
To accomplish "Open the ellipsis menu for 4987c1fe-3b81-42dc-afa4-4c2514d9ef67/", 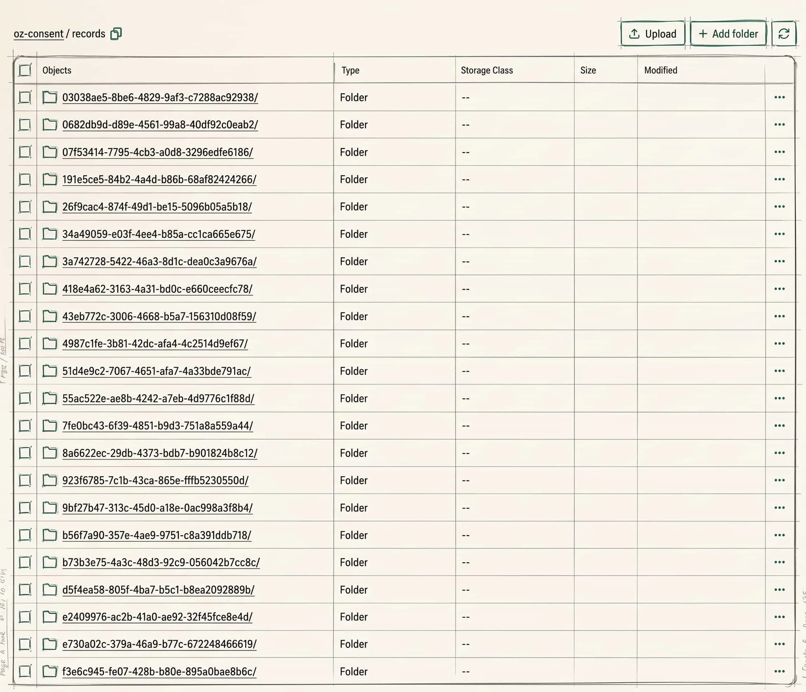I will [x=779, y=344].
